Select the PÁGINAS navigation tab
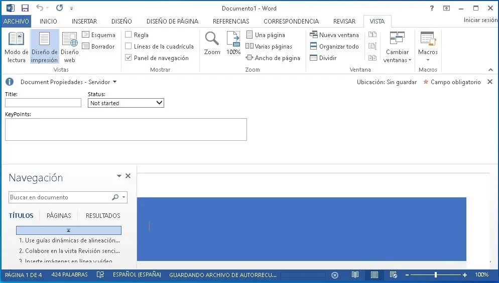499x283 pixels. (x=59, y=216)
